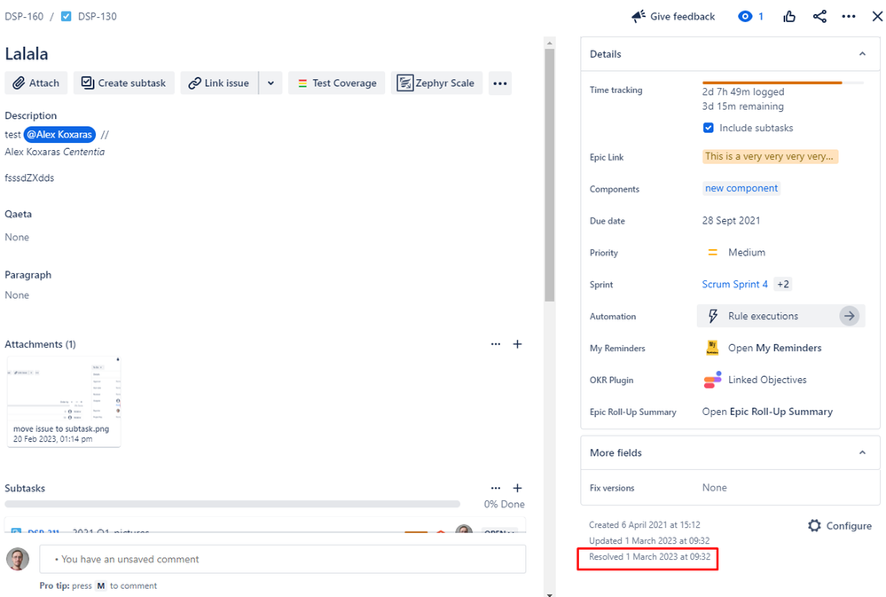Toggle the watch eye icon
This screenshot has width=886, height=597.
point(745,16)
